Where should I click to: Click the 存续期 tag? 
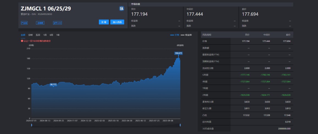click(x=40, y=23)
